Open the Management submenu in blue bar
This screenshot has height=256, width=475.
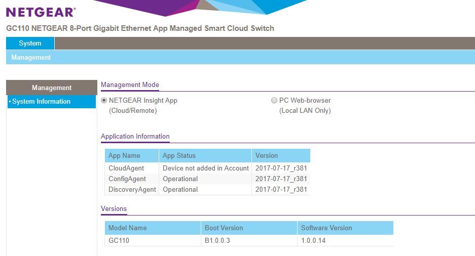tap(31, 58)
